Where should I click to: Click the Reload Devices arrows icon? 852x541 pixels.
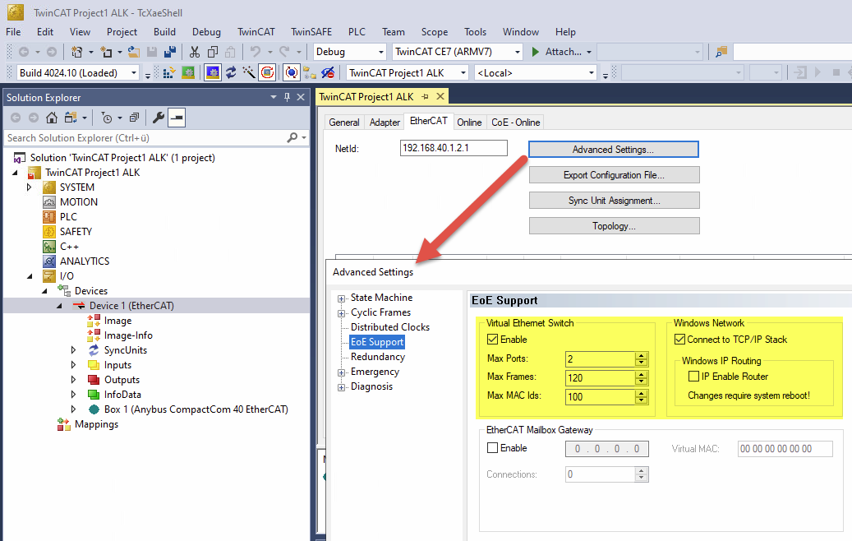[231, 73]
